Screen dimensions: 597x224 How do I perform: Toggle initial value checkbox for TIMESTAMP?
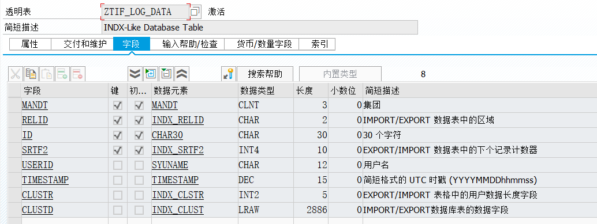[x=139, y=180]
